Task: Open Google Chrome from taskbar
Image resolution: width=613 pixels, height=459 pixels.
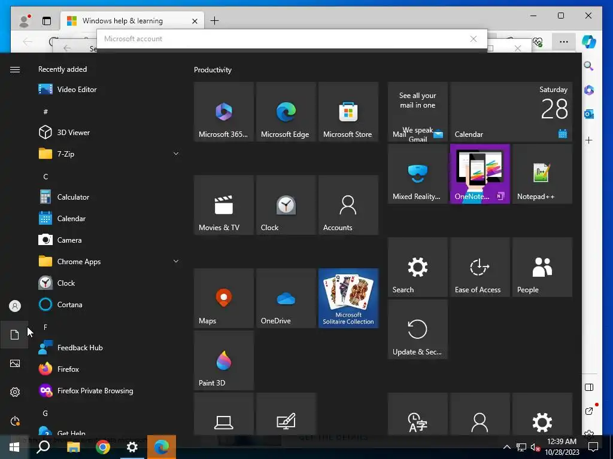Action: pos(103,447)
